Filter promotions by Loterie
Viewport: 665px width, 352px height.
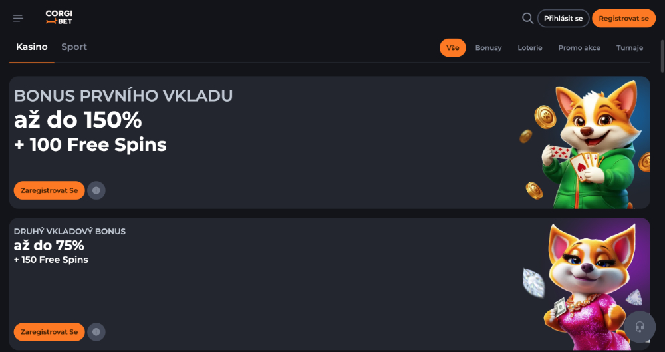click(530, 48)
